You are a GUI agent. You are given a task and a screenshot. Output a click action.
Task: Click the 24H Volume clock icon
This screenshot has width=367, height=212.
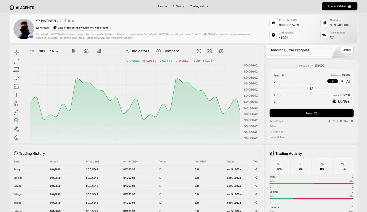273,35
